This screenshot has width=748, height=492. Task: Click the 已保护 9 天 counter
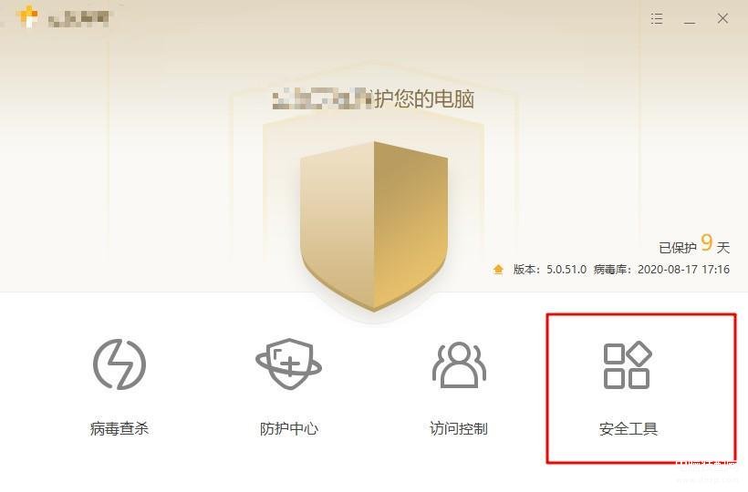[694, 245]
